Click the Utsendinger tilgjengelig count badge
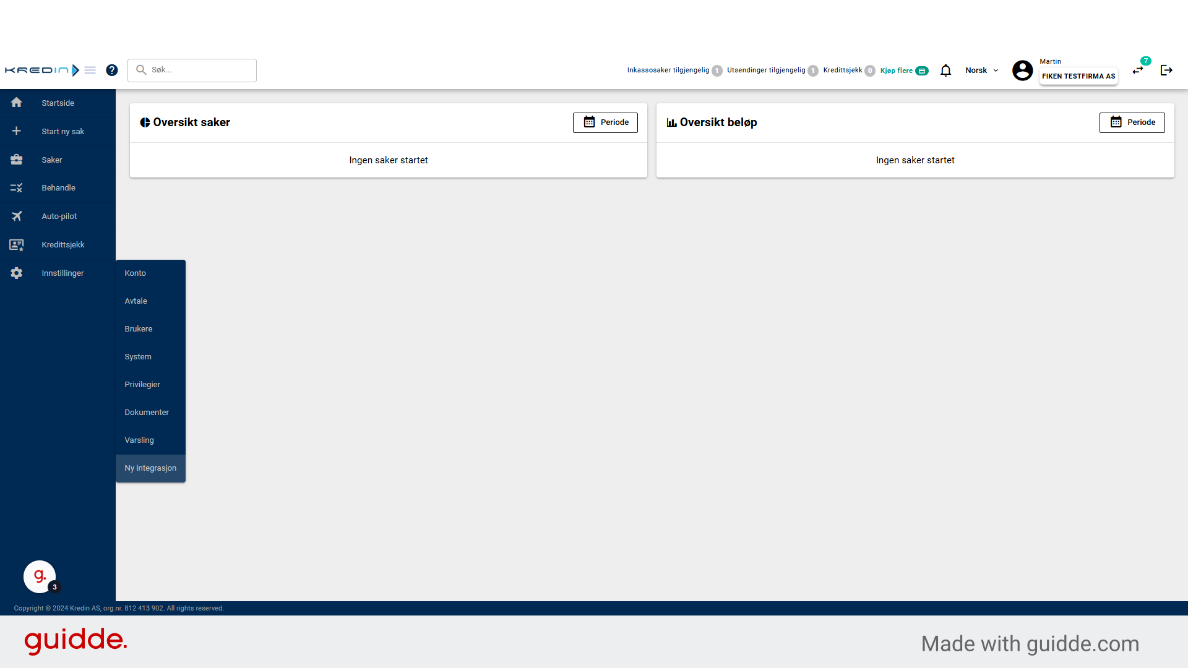This screenshot has height=668, width=1188. click(813, 71)
